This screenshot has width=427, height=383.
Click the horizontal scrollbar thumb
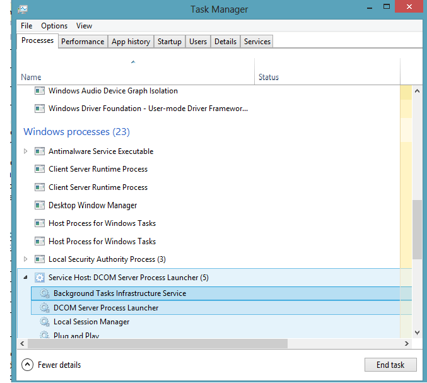158,343
